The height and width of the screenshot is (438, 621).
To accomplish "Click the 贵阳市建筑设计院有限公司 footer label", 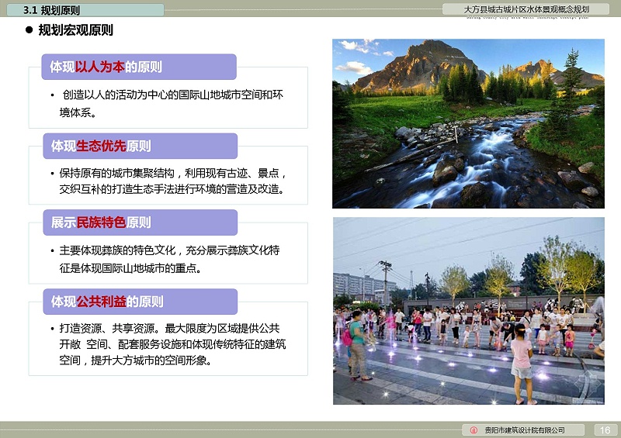I will click(x=523, y=430).
